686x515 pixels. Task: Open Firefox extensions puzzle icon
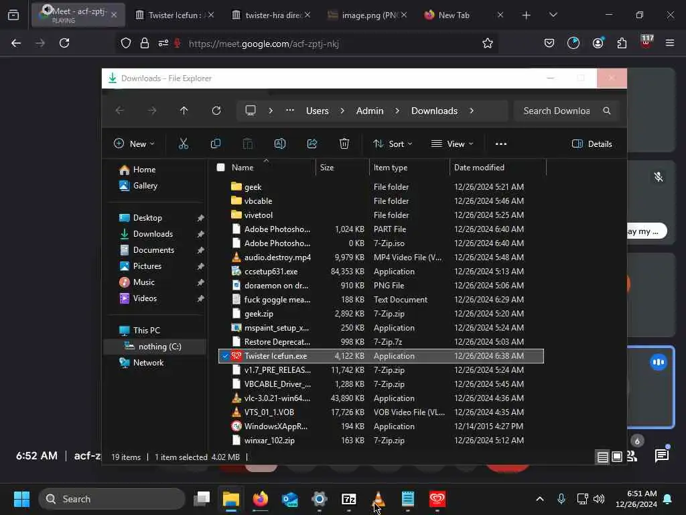click(x=622, y=43)
